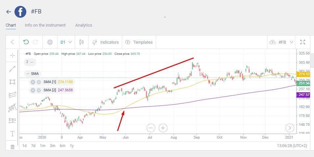Select the text annotation tool
The width and height of the screenshot is (314, 157).
13,134
